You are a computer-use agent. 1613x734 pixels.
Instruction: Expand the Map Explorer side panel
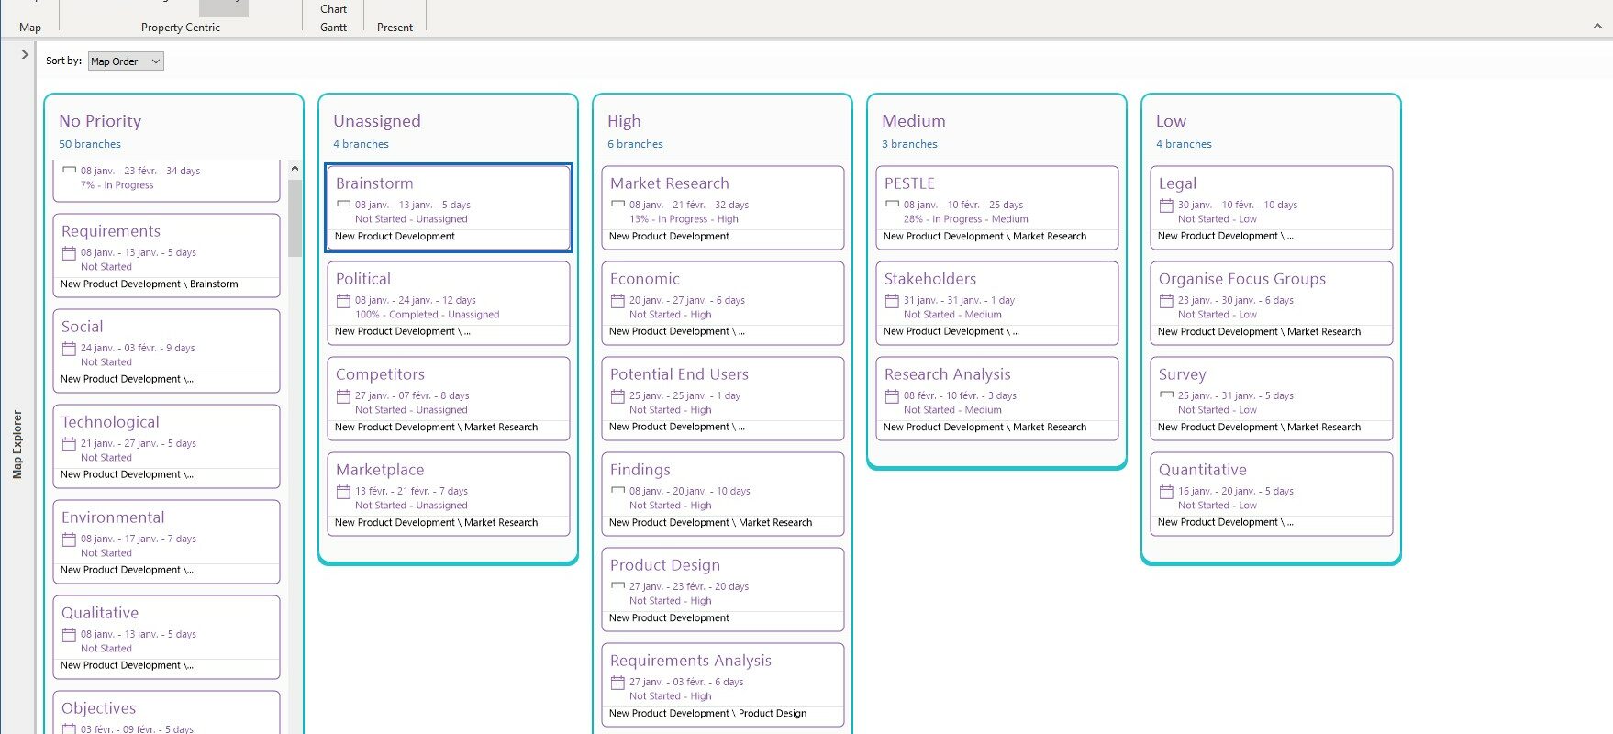click(x=25, y=55)
